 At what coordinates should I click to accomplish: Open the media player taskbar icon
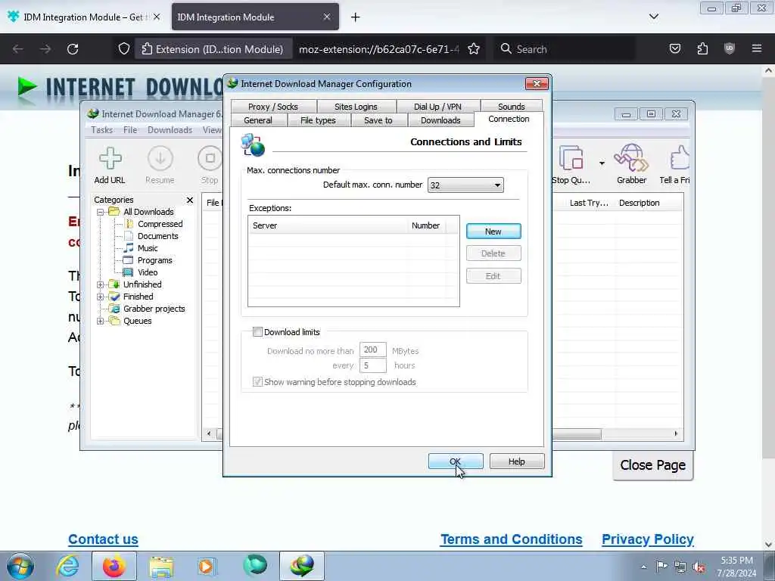(207, 566)
